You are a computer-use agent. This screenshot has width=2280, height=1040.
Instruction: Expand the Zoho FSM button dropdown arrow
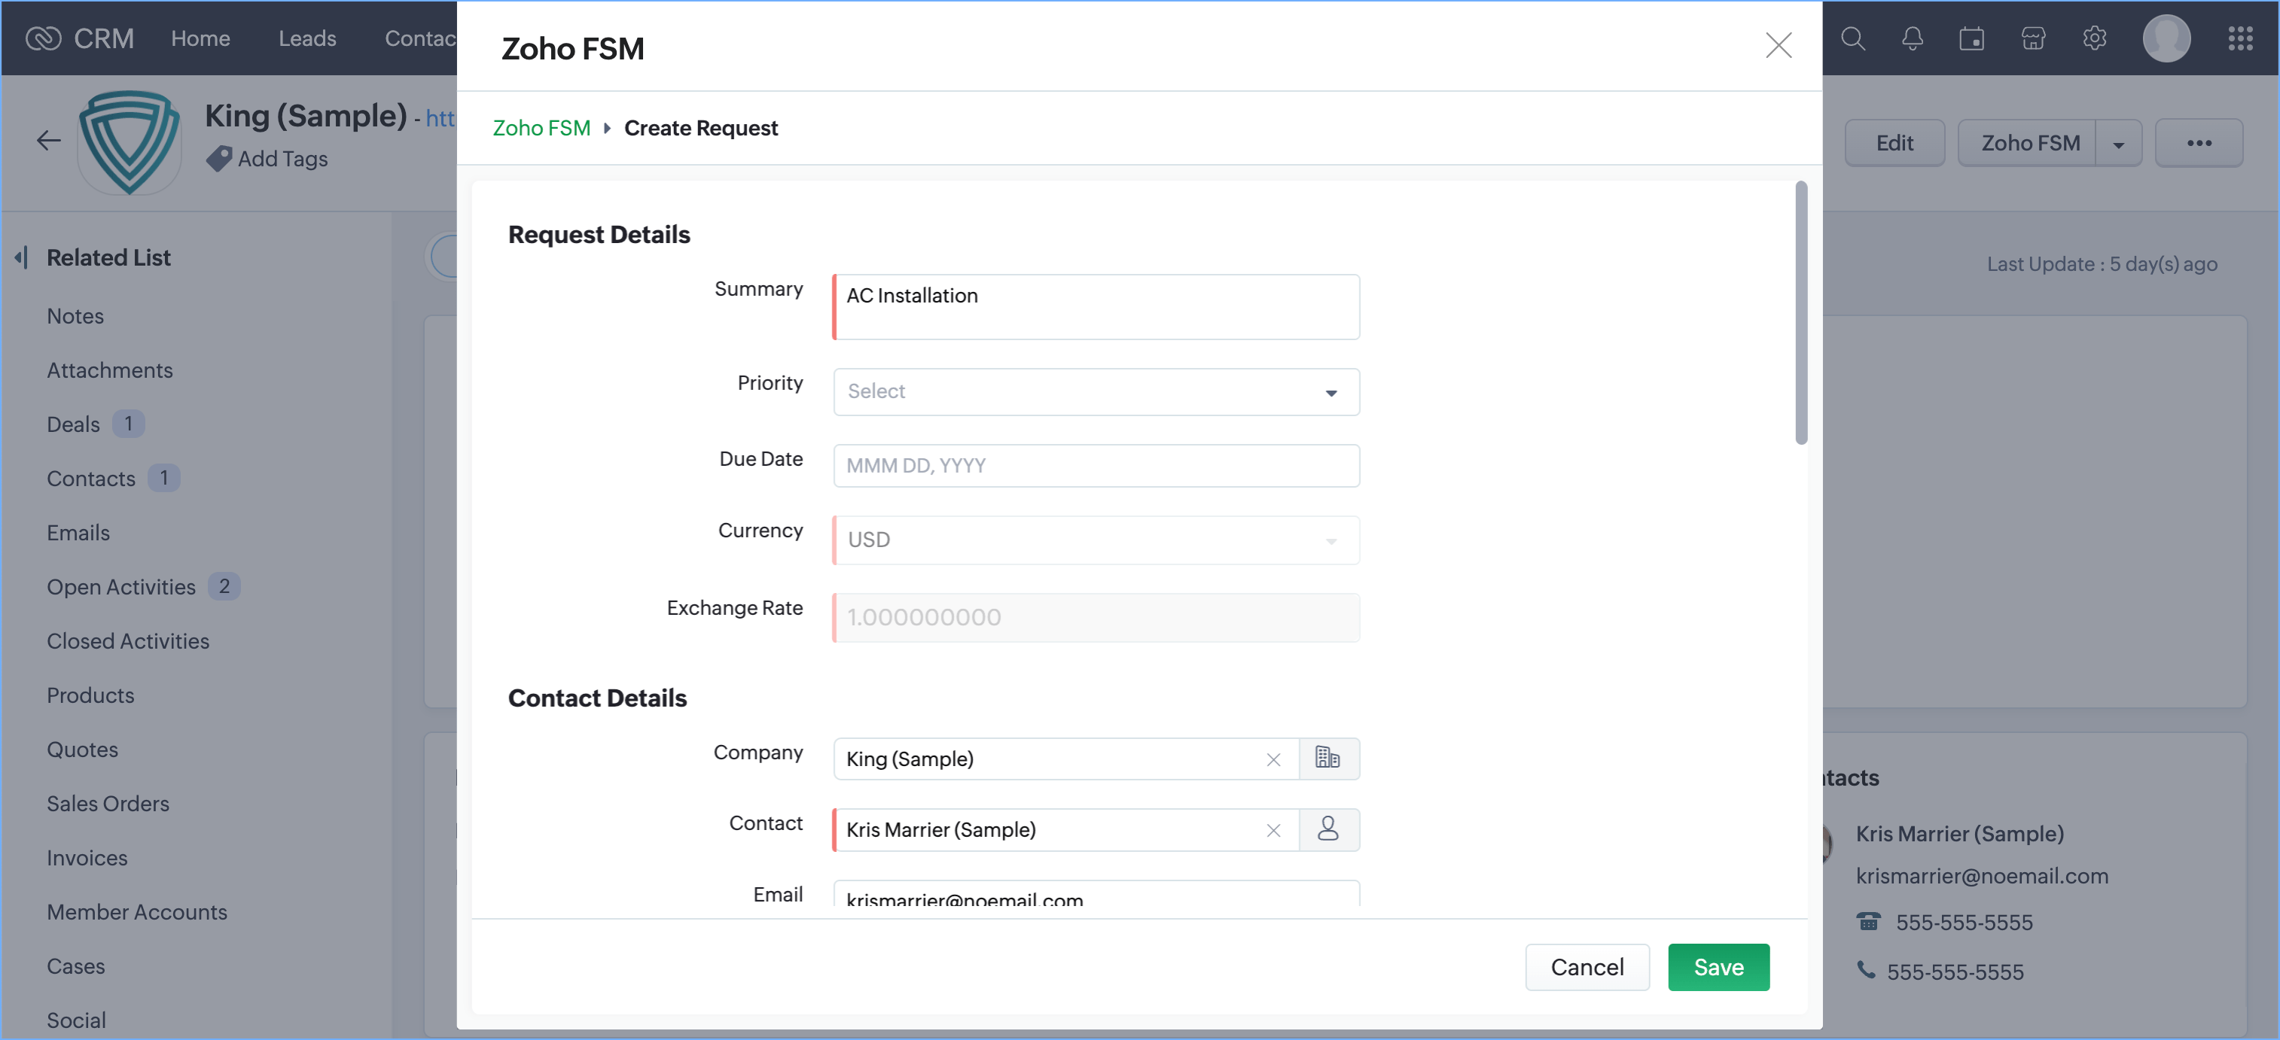[2118, 144]
